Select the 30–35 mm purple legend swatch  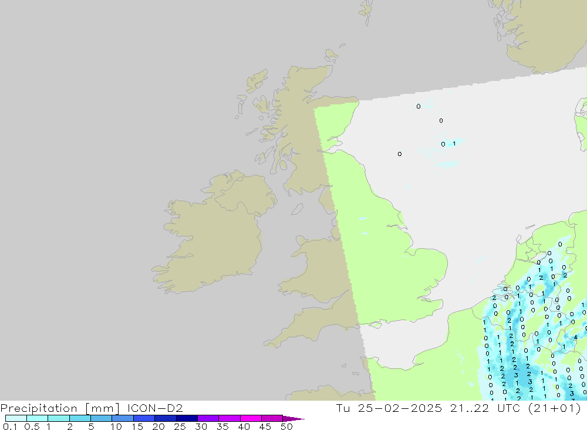pos(208,418)
